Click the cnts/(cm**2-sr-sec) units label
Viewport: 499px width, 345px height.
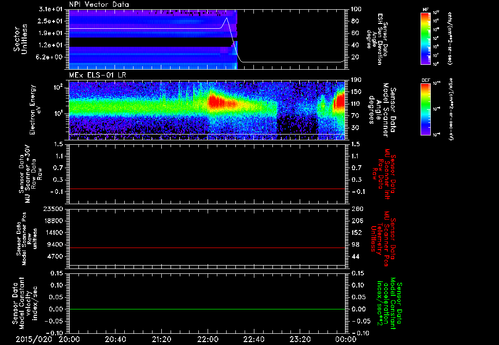tap(450, 38)
